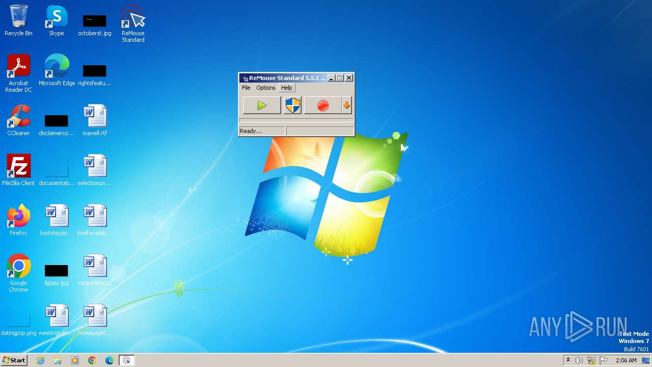This screenshot has width=652, height=367.
Task: Select the Acrobat Reader DC shortcut
Action: (x=18, y=73)
